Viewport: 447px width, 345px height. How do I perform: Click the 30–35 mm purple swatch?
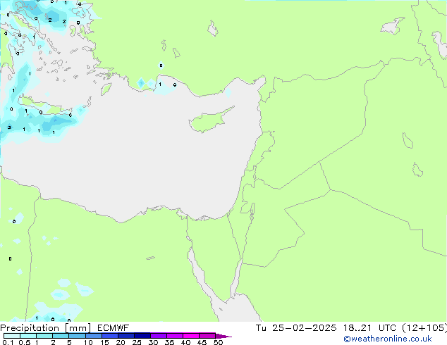[x=158, y=336]
